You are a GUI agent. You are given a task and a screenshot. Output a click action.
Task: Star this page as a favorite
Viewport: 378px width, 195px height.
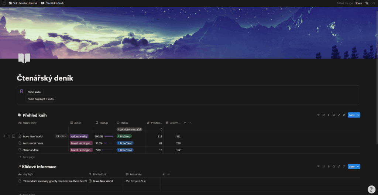[x=367, y=3]
